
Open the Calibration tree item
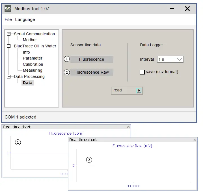(33, 64)
